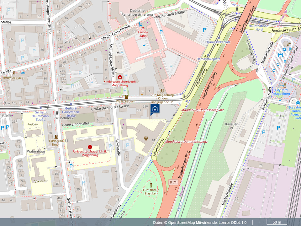
Task: Click the Spielenest playground label
Action: click(40, 181)
